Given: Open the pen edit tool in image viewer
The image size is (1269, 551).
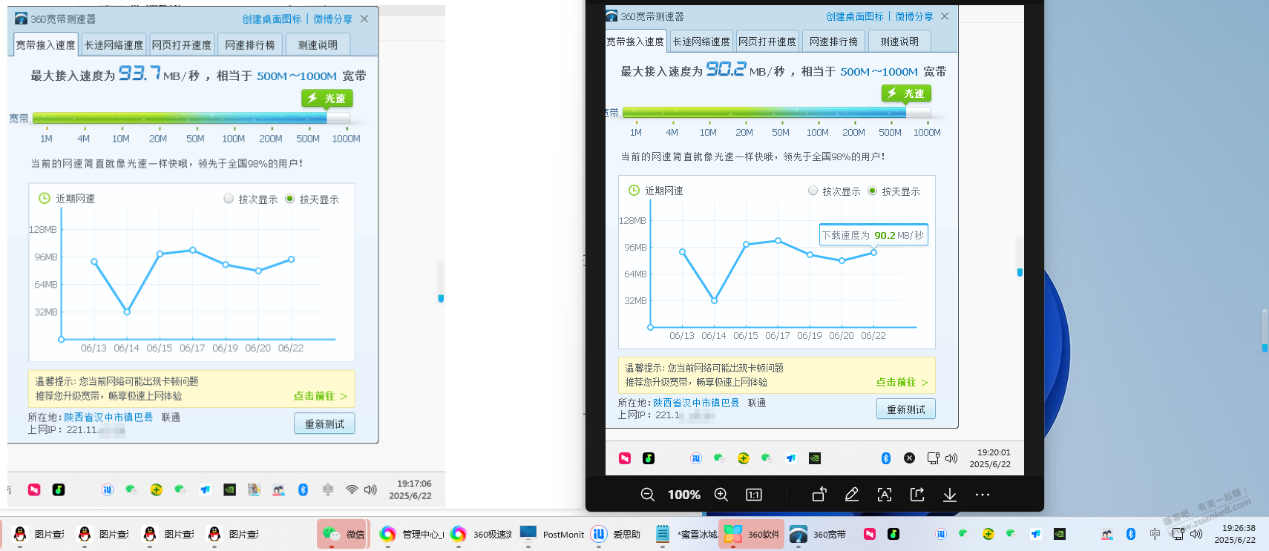Looking at the screenshot, I should [852, 495].
